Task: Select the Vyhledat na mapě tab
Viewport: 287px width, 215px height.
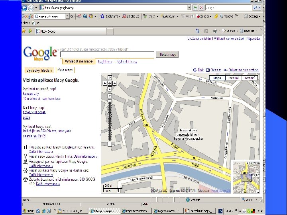Action: click(x=79, y=61)
